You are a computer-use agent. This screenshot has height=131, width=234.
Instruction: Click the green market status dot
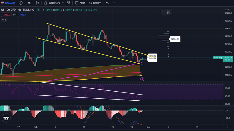coord(38,10)
